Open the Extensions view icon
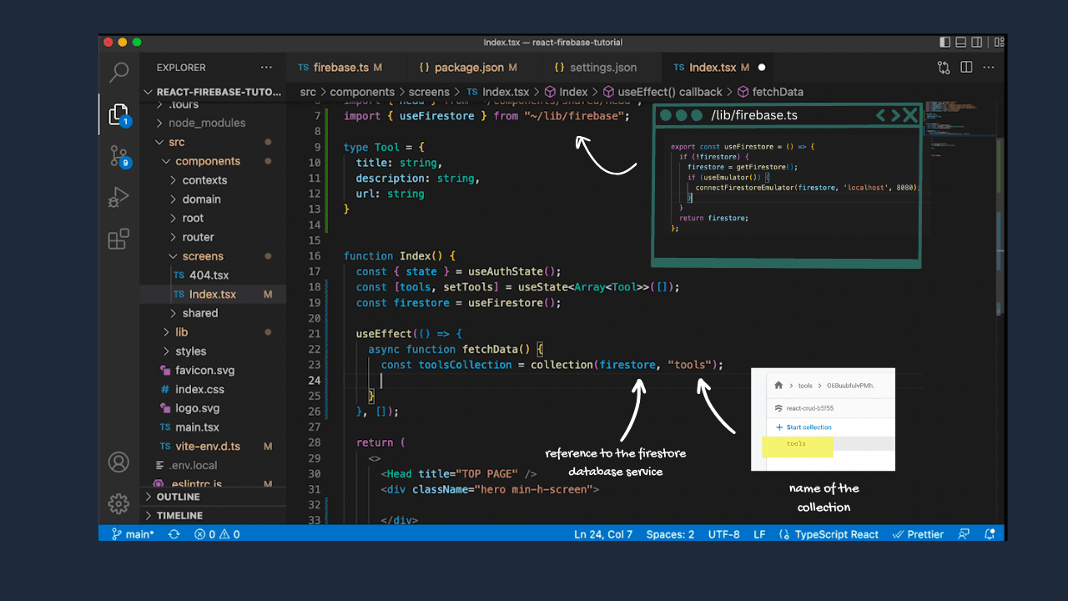The height and width of the screenshot is (601, 1068). point(118,240)
